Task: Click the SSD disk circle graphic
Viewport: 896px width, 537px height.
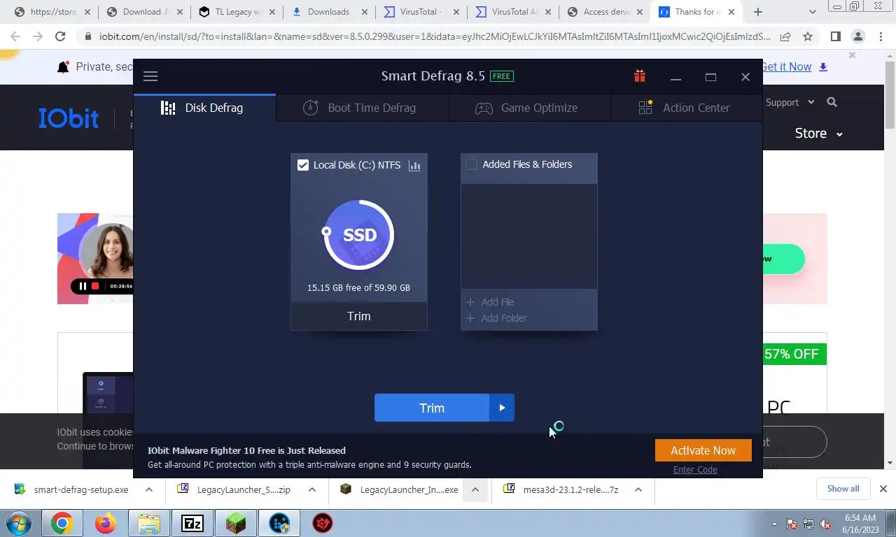Action: tap(359, 235)
